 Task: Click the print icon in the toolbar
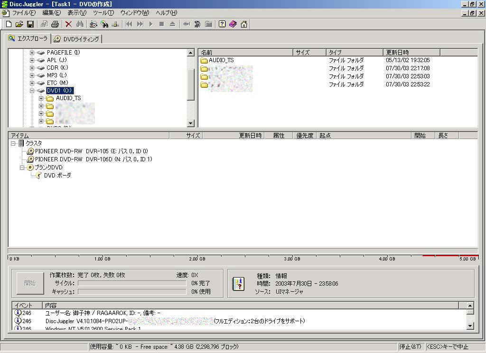(55, 24)
